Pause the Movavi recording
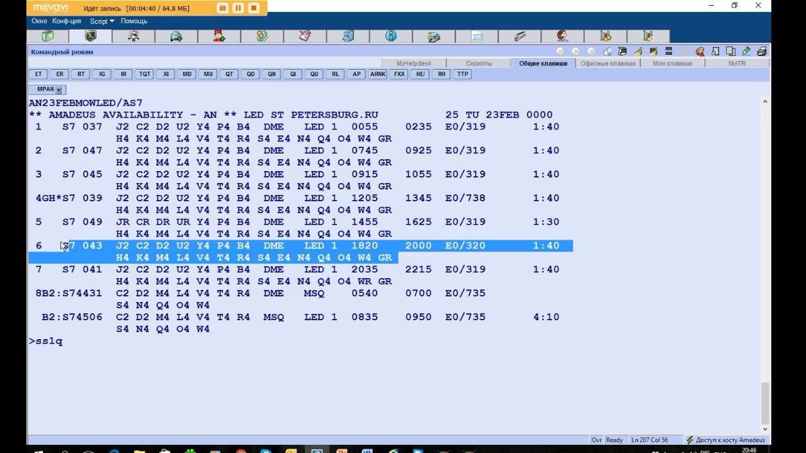 pyautogui.click(x=238, y=8)
